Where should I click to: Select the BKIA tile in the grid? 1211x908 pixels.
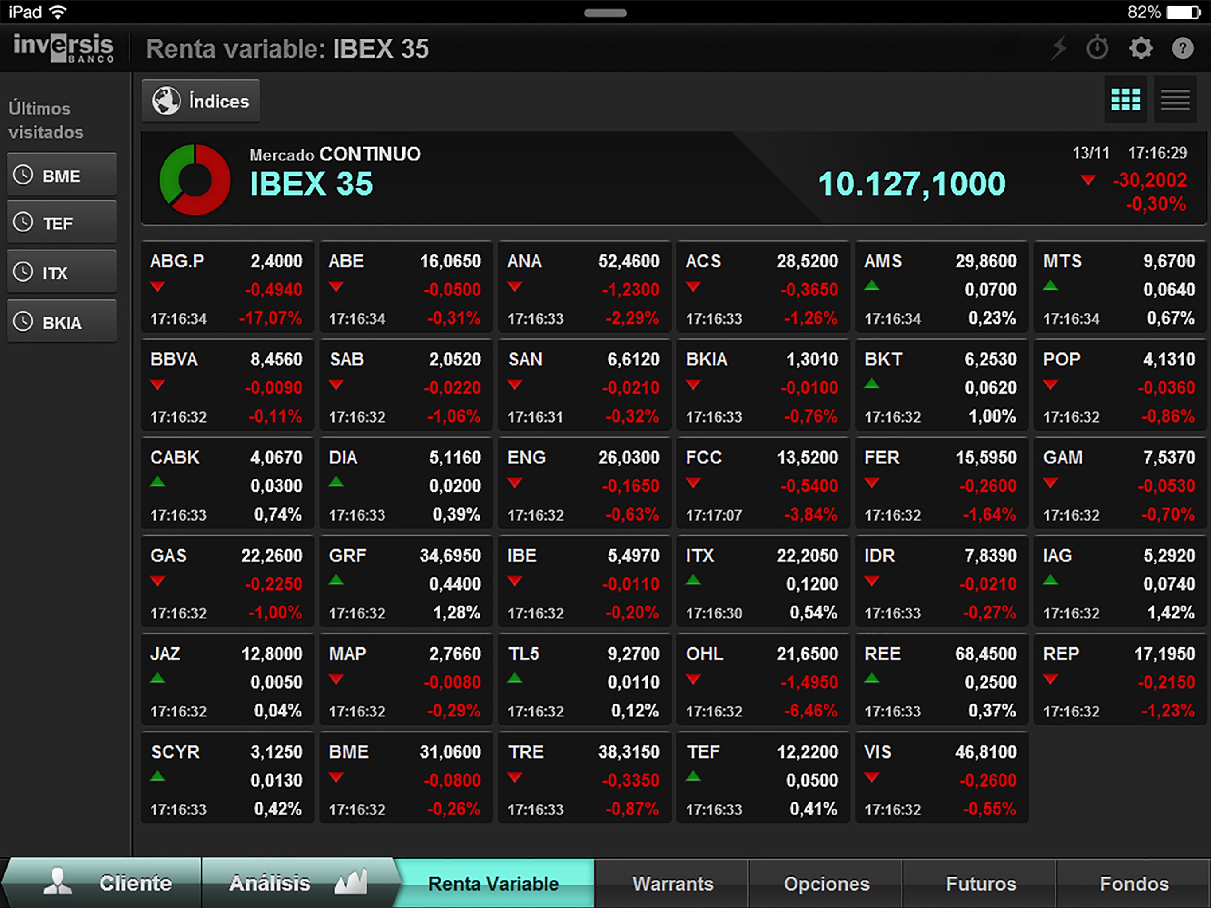[x=762, y=384]
